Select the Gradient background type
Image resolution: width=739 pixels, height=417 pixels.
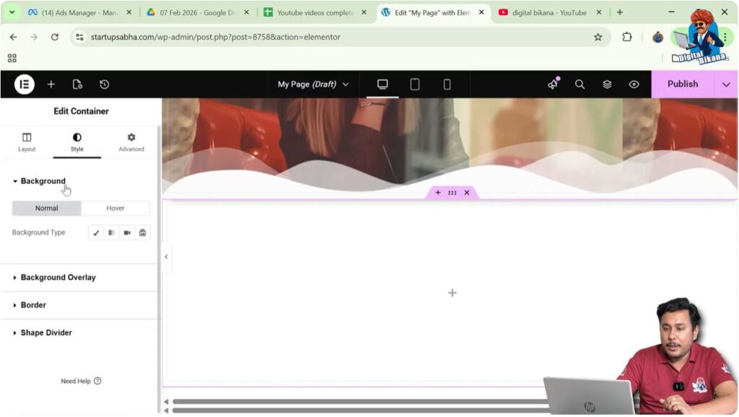tap(111, 232)
